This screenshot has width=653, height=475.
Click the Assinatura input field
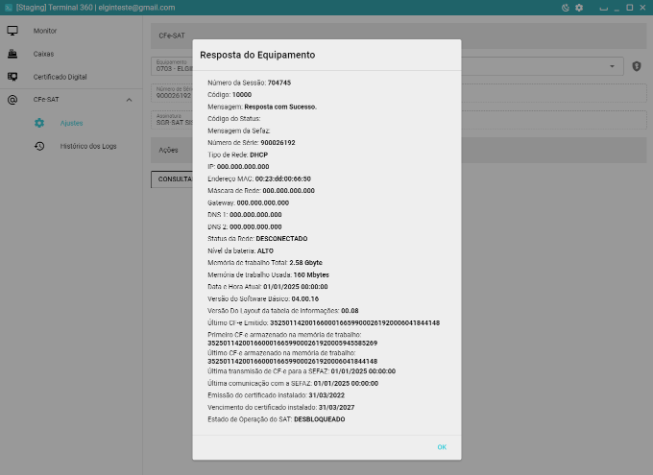click(x=171, y=121)
